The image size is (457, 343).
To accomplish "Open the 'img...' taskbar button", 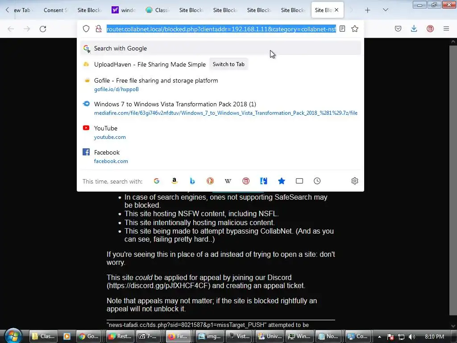I will 208,336.
